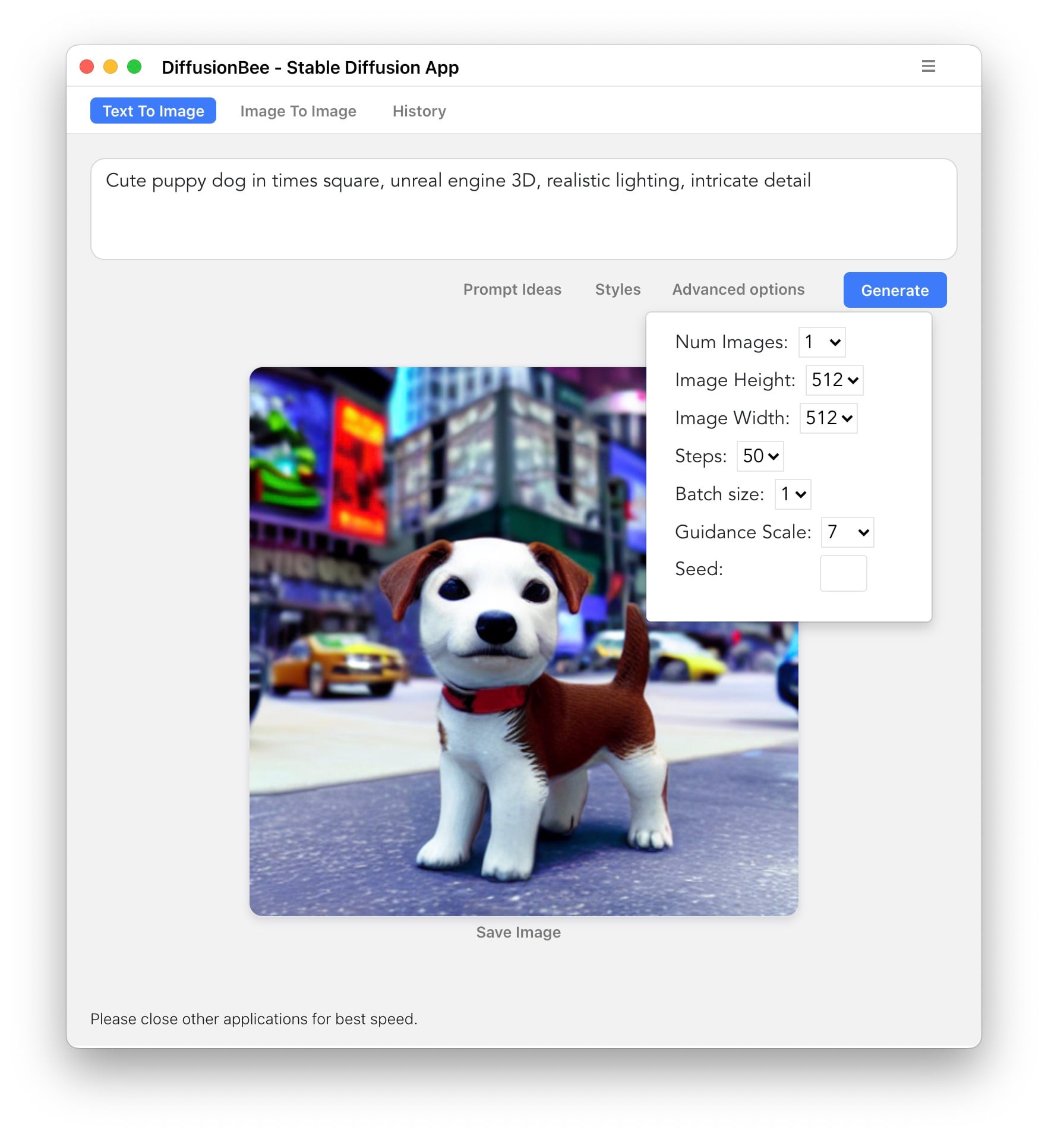Open the hamburger menu
Image resolution: width=1048 pixels, height=1136 pixels.
point(928,66)
